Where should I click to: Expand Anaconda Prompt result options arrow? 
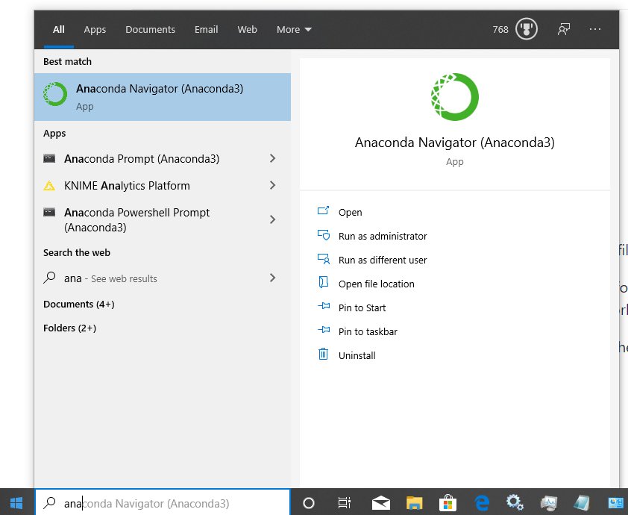coord(273,159)
